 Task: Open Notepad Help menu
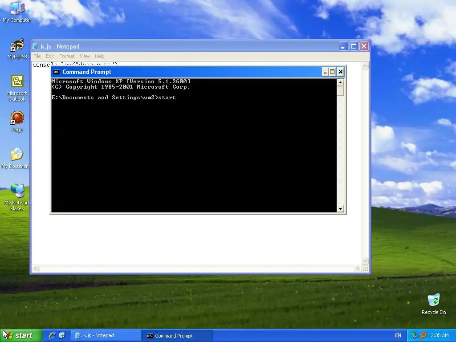(99, 56)
